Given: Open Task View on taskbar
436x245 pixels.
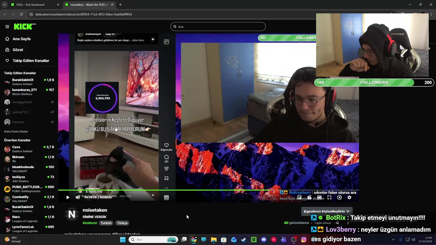Looking at the screenshot, I should click(184, 240).
